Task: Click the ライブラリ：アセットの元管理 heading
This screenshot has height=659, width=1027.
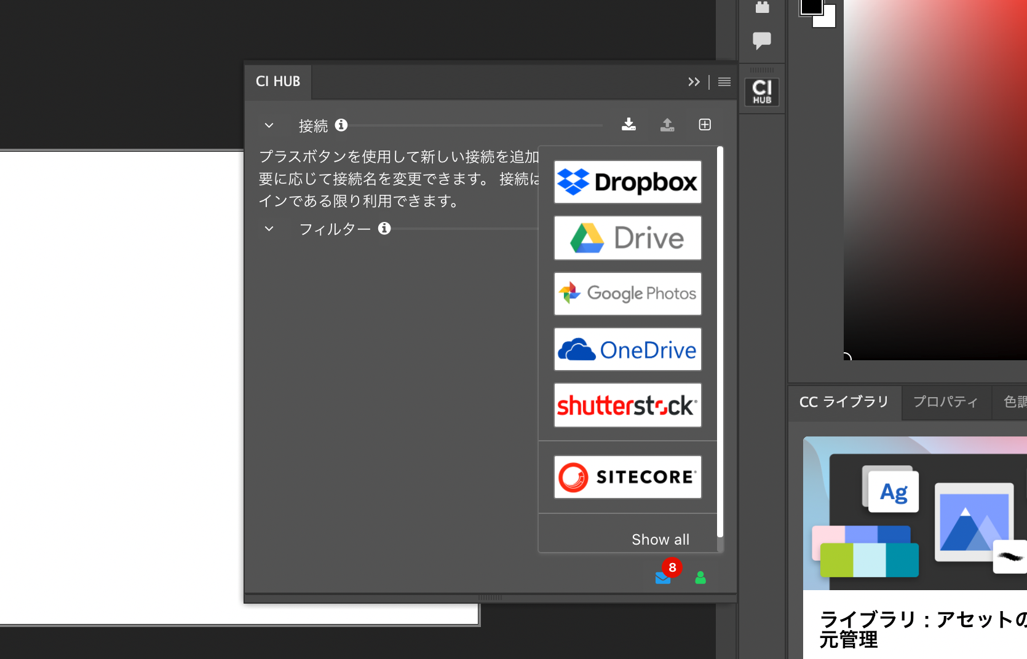Action: (922, 629)
